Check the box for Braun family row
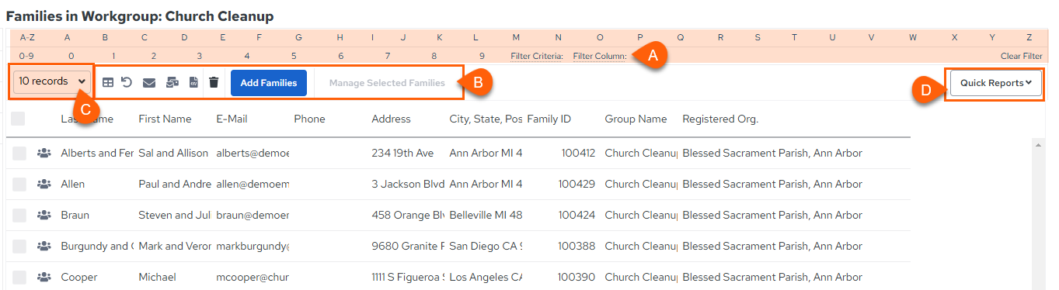 coord(19,216)
